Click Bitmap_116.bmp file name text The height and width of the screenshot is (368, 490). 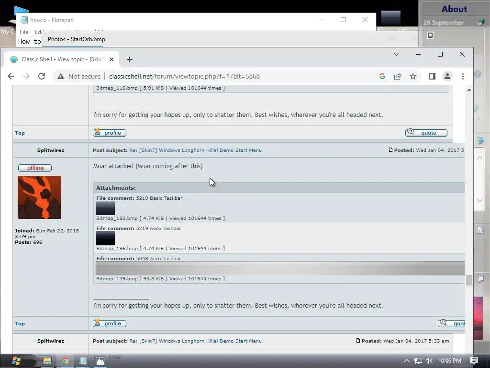[117, 88]
